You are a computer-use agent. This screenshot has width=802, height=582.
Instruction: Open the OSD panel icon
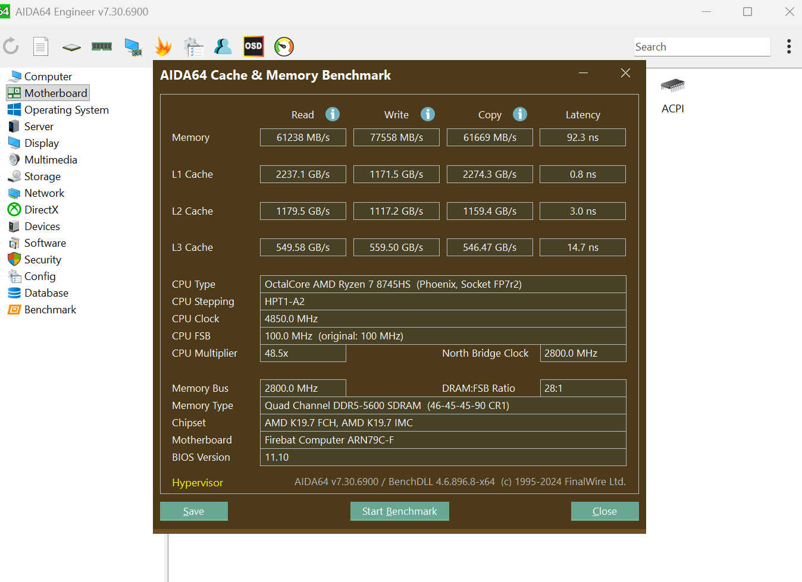(253, 46)
